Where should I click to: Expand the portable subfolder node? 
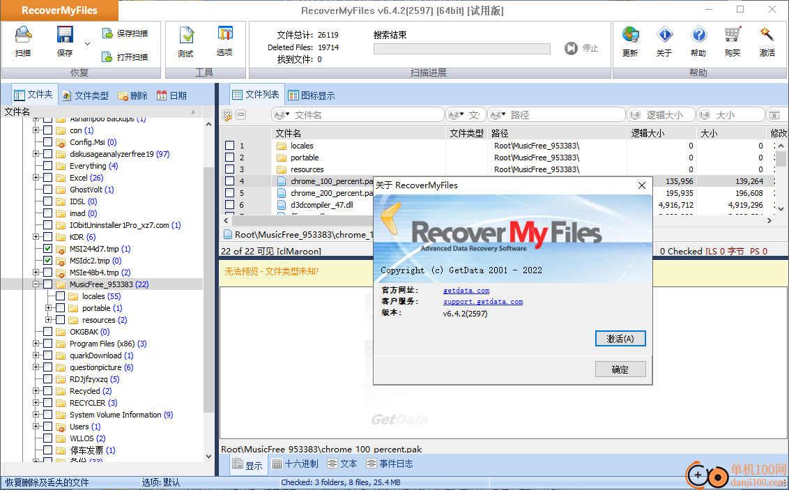(48, 308)
